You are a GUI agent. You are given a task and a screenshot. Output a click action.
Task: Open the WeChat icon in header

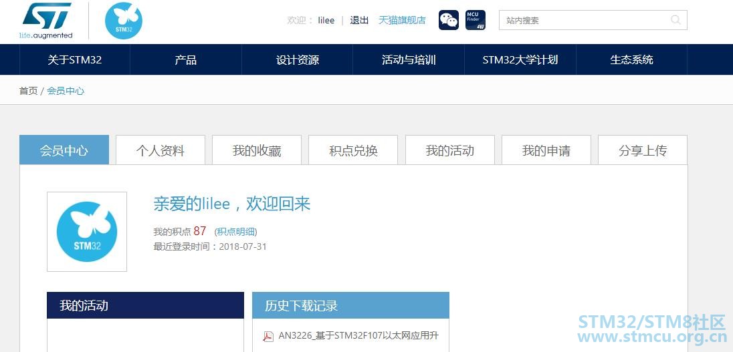[449, 20]
